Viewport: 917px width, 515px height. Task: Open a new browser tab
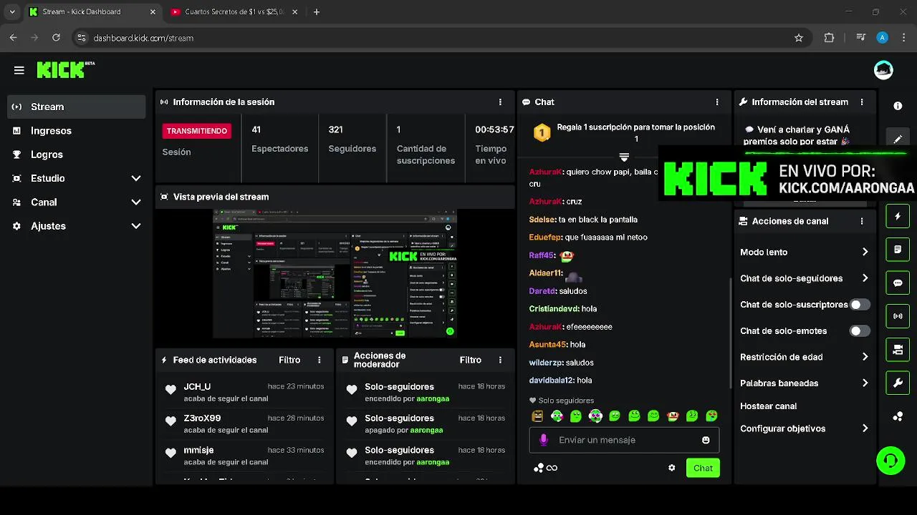[x=317, y=12]
